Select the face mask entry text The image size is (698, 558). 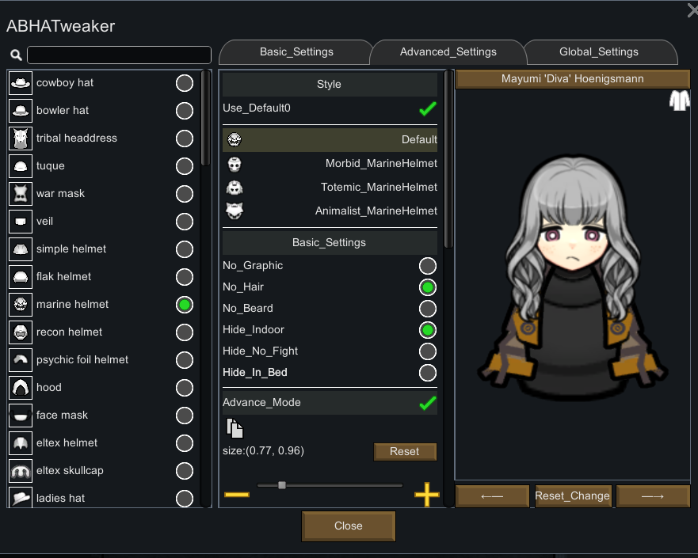(62, 415)
